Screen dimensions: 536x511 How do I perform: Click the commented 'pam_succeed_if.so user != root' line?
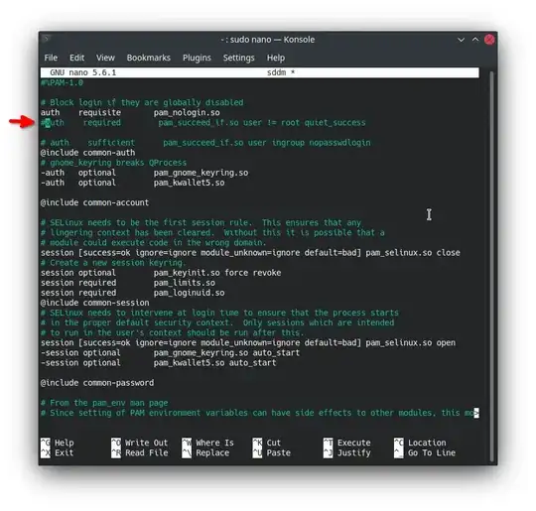pyautogui.click(x=203, y=123)
